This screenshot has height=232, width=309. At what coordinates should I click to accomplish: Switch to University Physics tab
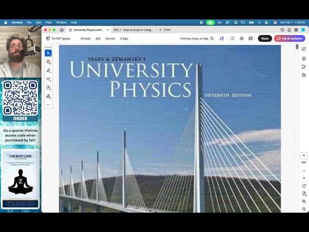tap(88, 30)
